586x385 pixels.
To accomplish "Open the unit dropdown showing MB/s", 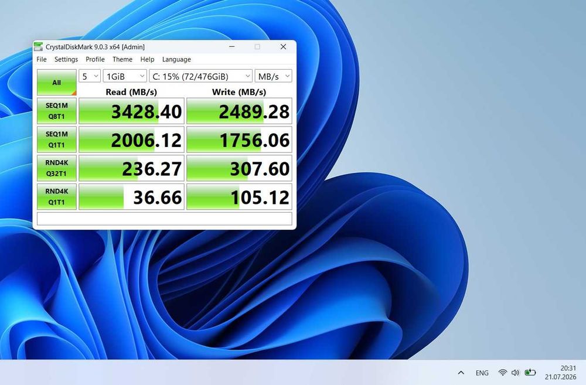I will point(274,76).
